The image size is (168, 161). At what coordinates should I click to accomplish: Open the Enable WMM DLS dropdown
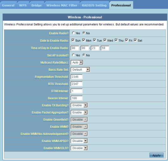click(79, 148)
